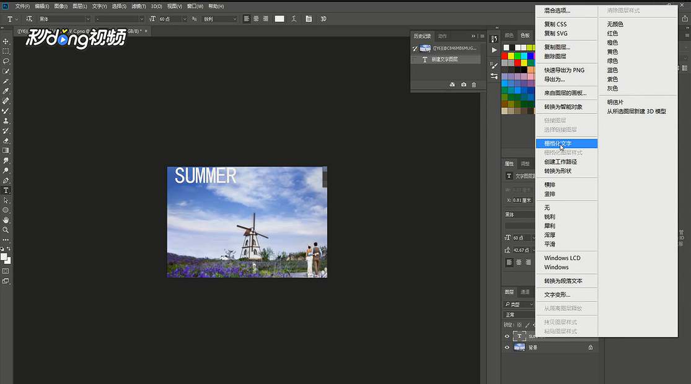
Task: Toggle history brush source on 新建文字图层
Action: [x=415, y=59]
